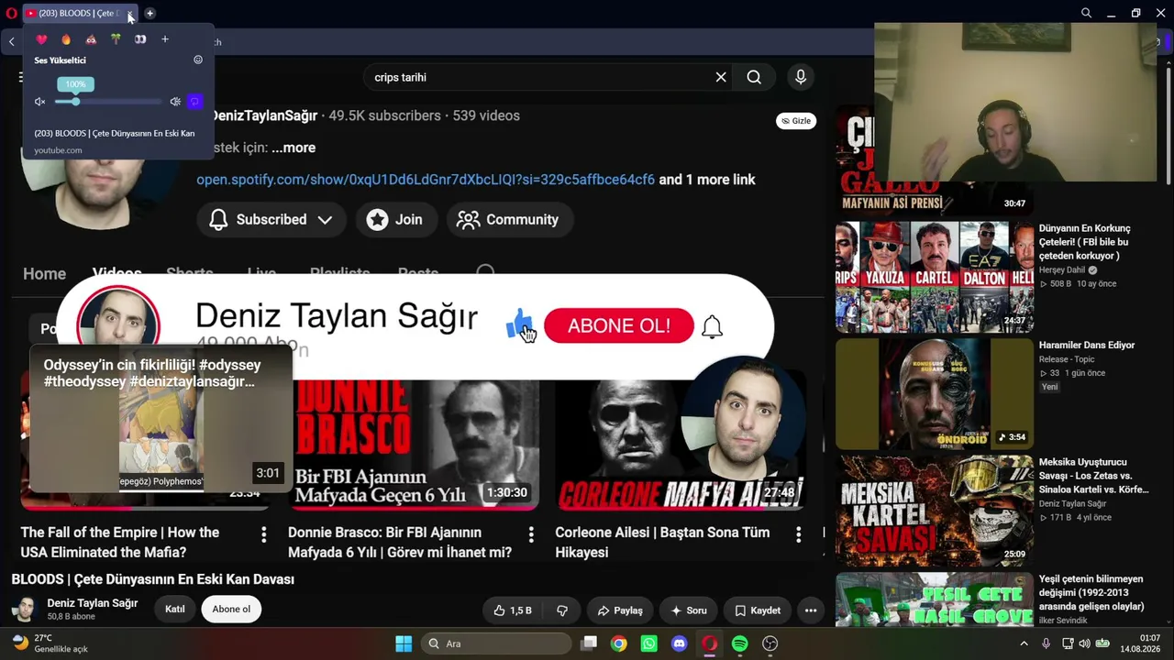The image size is (1174, 660).
Task: Mute the tab with the speaker-off icon
Action: 39,102
